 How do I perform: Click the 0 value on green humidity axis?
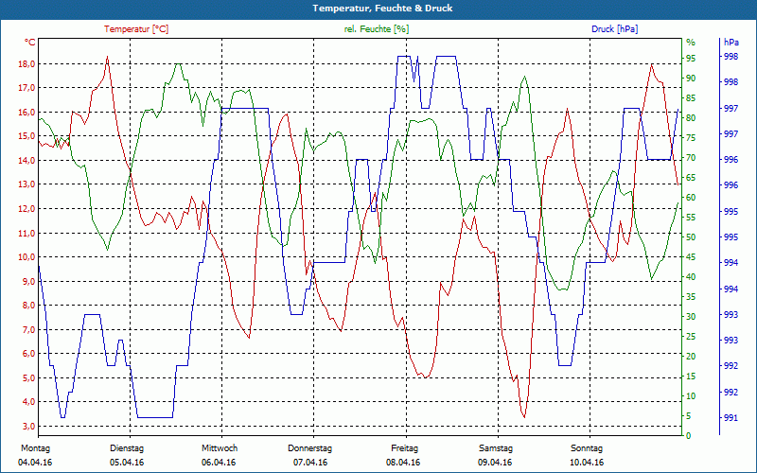tap(689, 436)
